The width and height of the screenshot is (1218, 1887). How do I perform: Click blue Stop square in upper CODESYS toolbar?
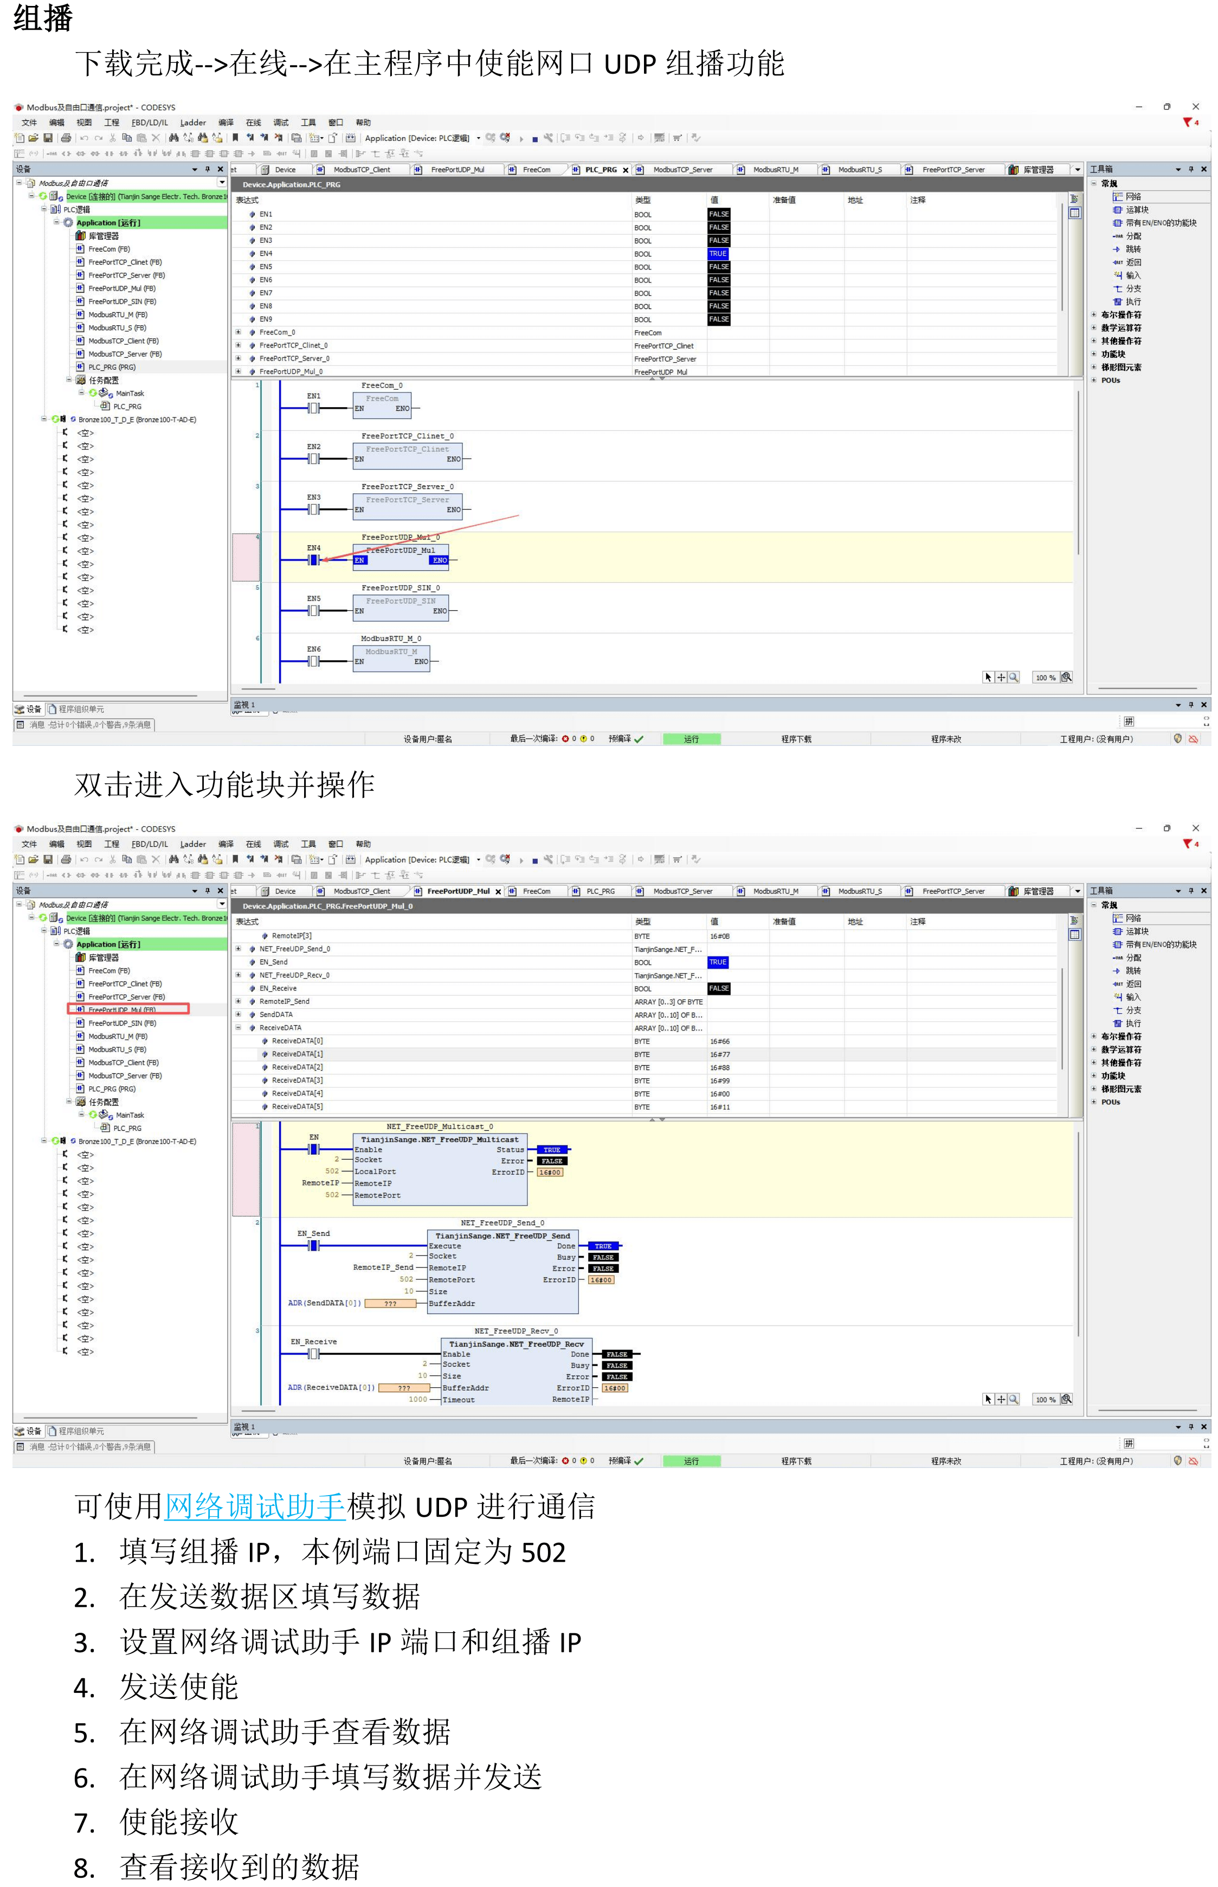pos(534,139)
